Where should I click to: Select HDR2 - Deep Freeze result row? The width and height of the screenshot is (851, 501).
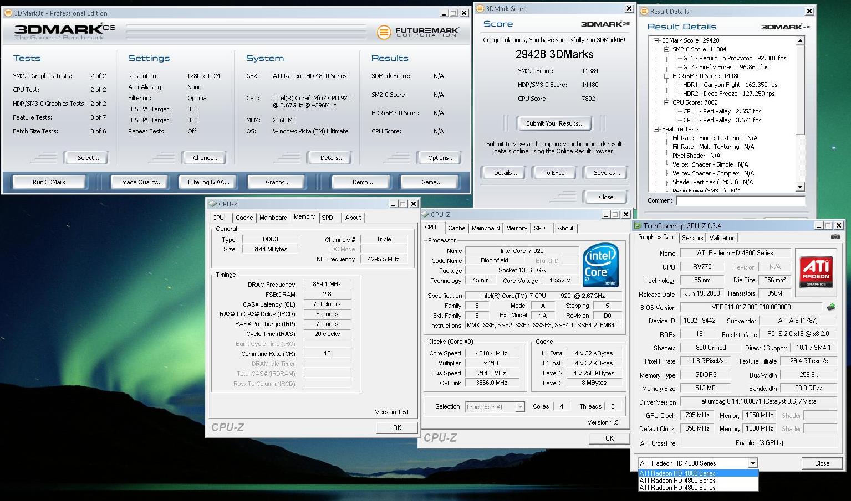[728, 94]
